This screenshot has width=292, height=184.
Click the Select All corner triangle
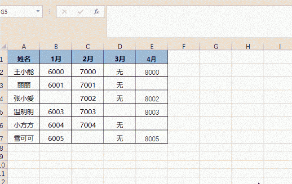pos(4,46)
